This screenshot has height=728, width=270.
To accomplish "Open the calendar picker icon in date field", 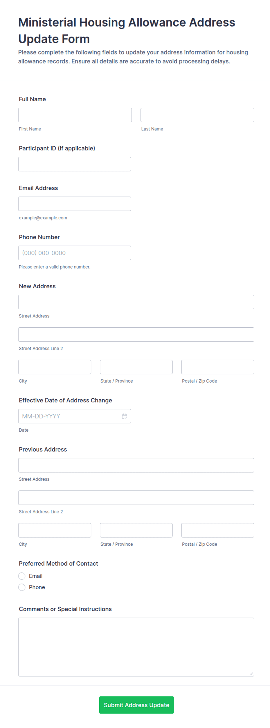I will (x=124, y=416).
